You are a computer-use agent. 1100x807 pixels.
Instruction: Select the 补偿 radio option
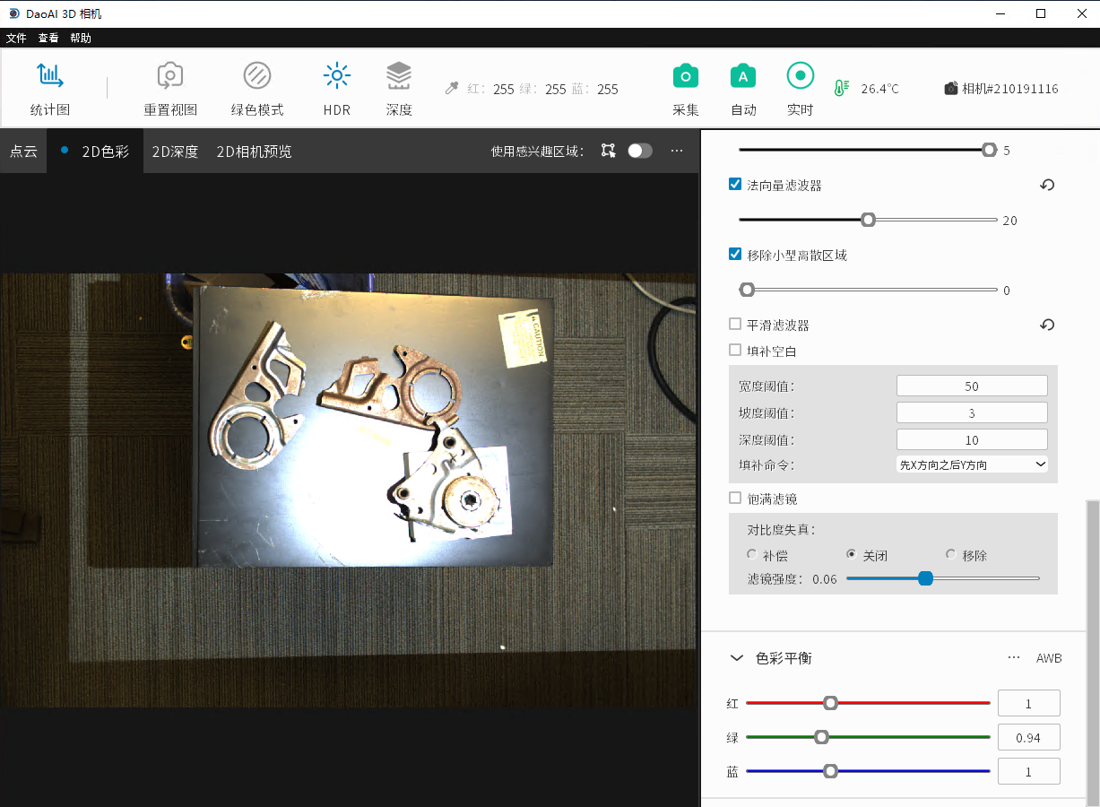(x=751, y=555)
